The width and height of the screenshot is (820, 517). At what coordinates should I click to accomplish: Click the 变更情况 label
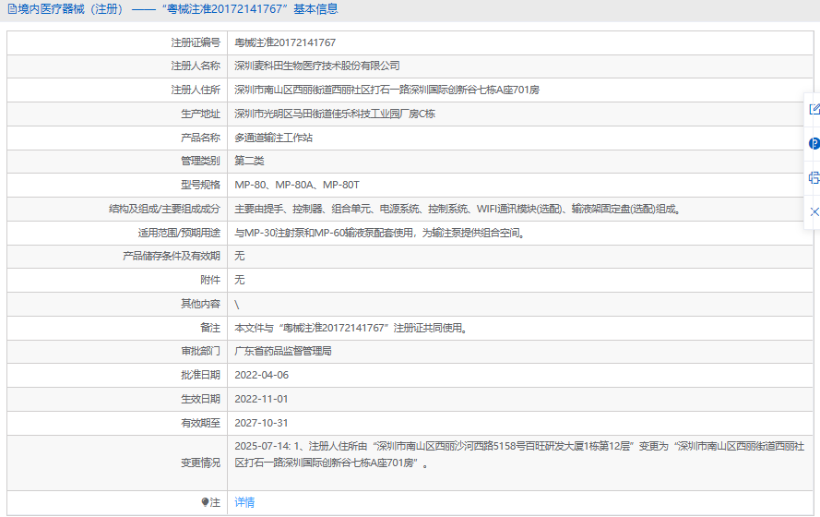201,463
